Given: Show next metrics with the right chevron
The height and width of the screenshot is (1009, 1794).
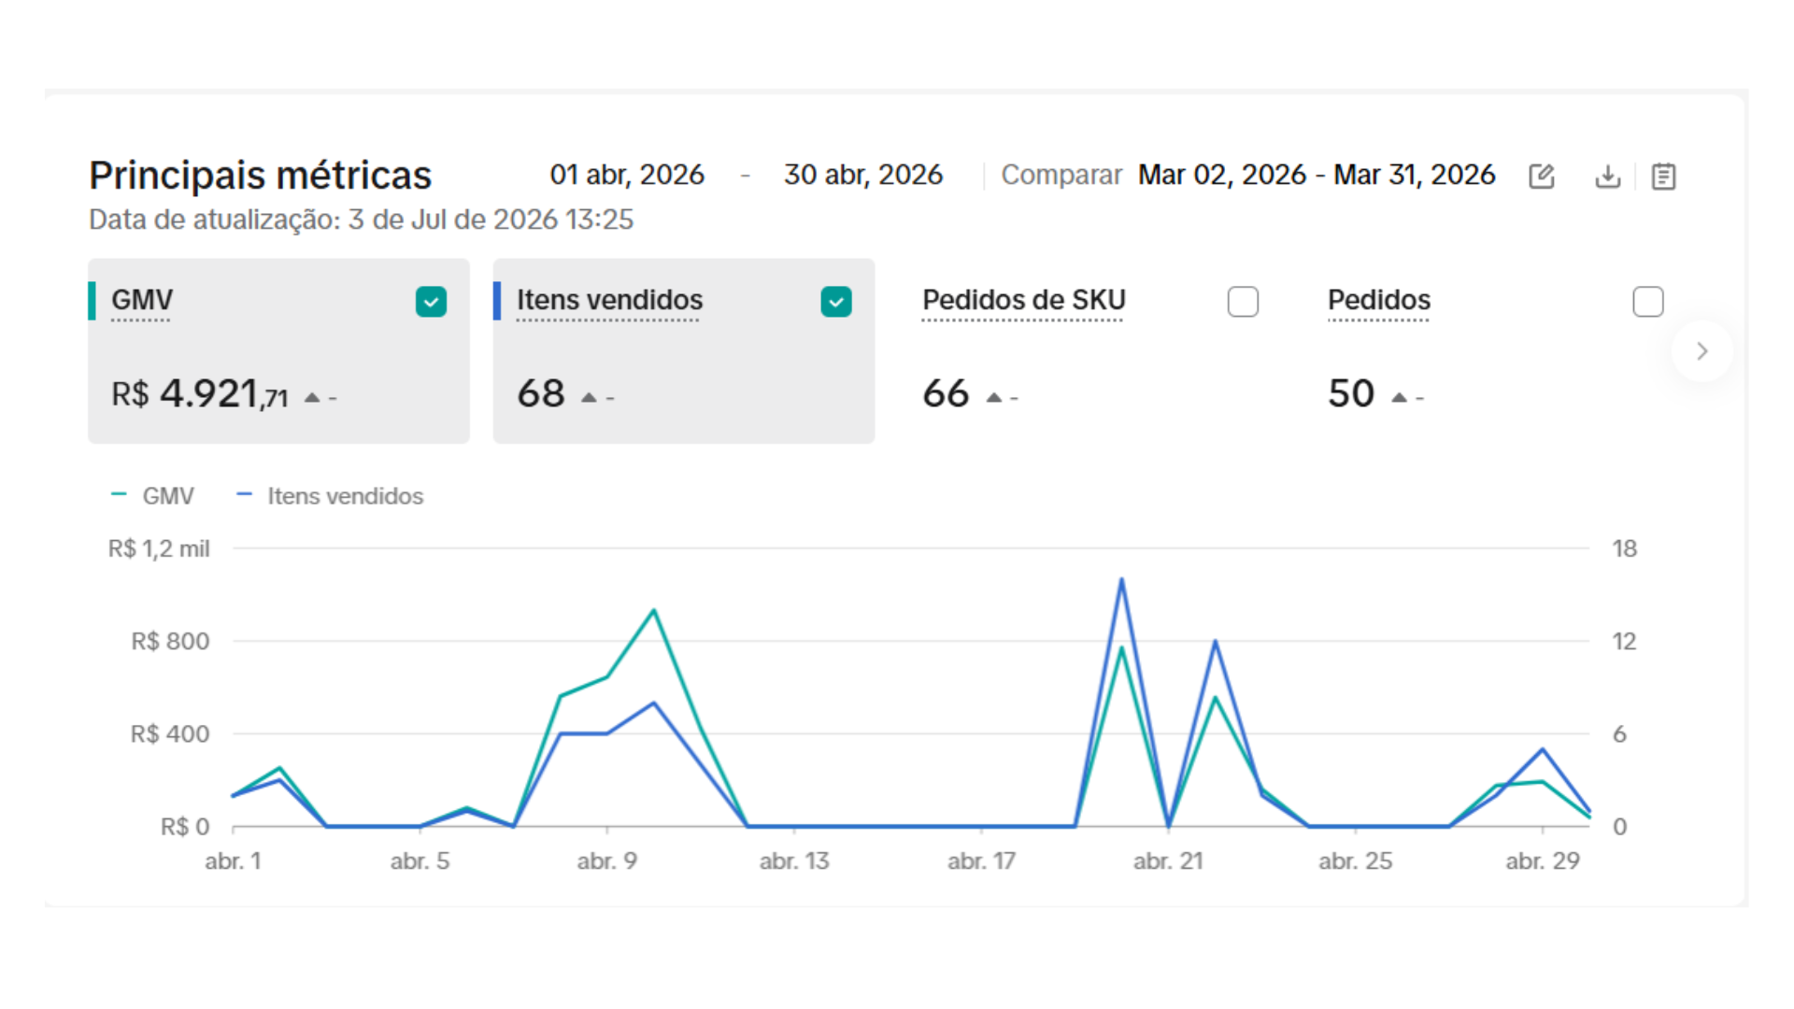Looking at the screenshot, I should coord(1702,351).
